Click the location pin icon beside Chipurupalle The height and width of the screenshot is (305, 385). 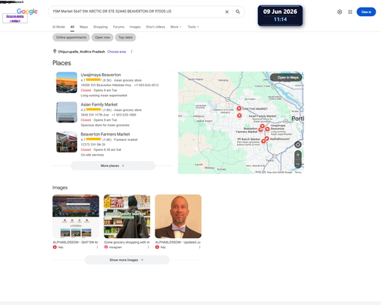(x=55, y=52)
